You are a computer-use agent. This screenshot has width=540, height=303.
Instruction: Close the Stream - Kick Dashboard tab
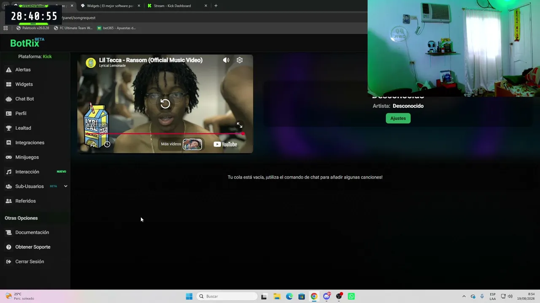[206, 6]
